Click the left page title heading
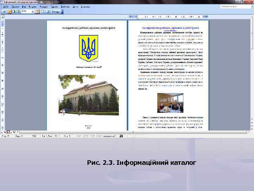The height and width of the screenshot is (191, 254). 89,28
